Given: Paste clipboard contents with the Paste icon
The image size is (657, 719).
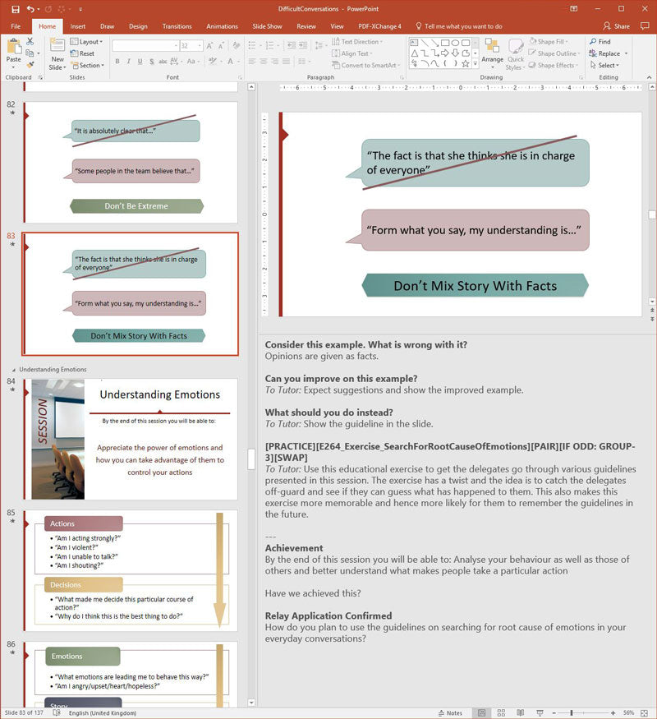Looking at the screenshot, I should point(13,47).
